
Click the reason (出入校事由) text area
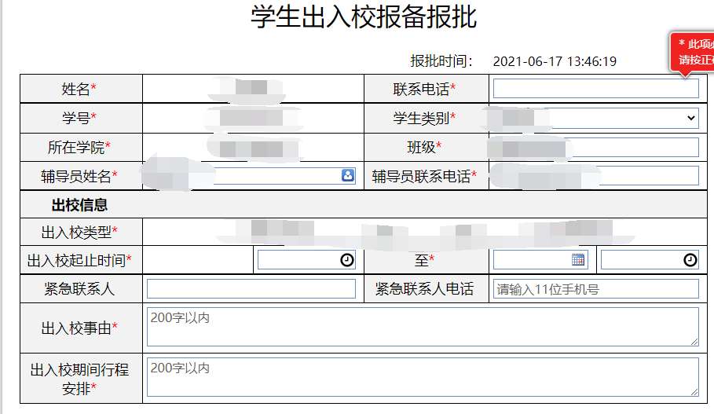[x=423, y=327]
